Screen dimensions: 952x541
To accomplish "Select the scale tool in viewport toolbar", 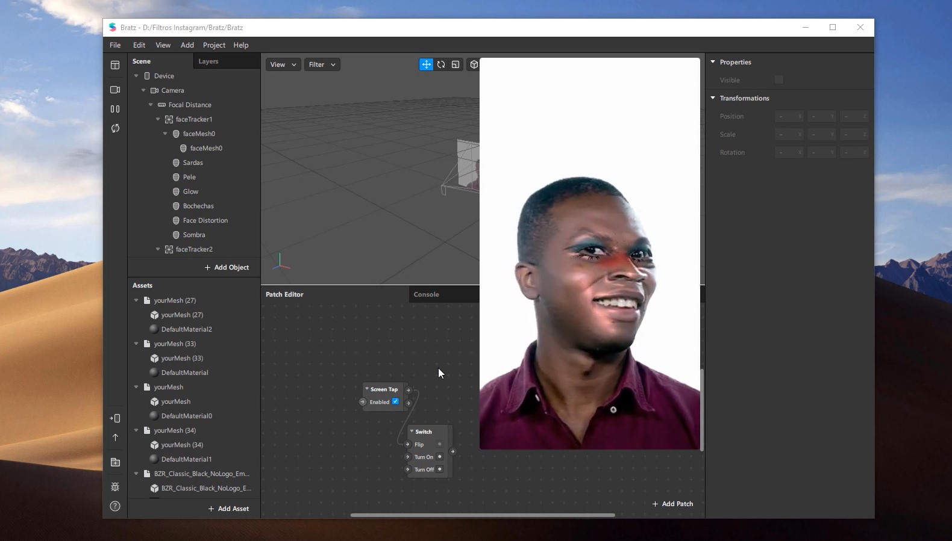I will [456, 64].
